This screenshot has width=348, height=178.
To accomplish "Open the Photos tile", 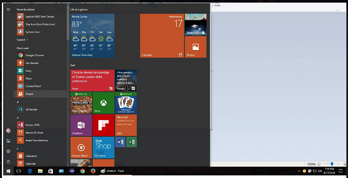I will [x=195, y=47].
